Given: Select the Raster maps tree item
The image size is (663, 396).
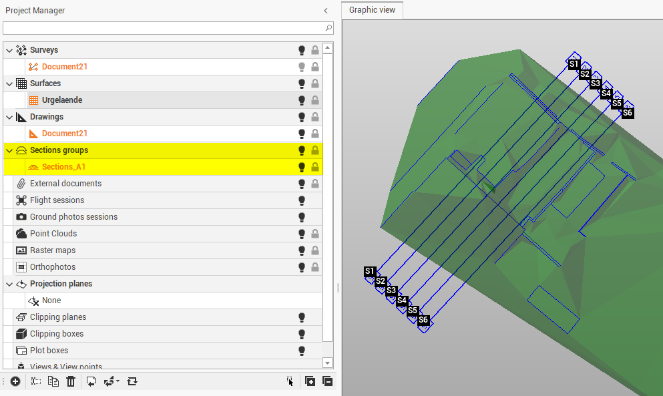Looking at the screenshot, I should click(x=53, y=250).
